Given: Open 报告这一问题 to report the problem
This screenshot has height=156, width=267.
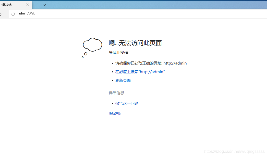Looking at the screenshot, I should click(x=127, y=103).
